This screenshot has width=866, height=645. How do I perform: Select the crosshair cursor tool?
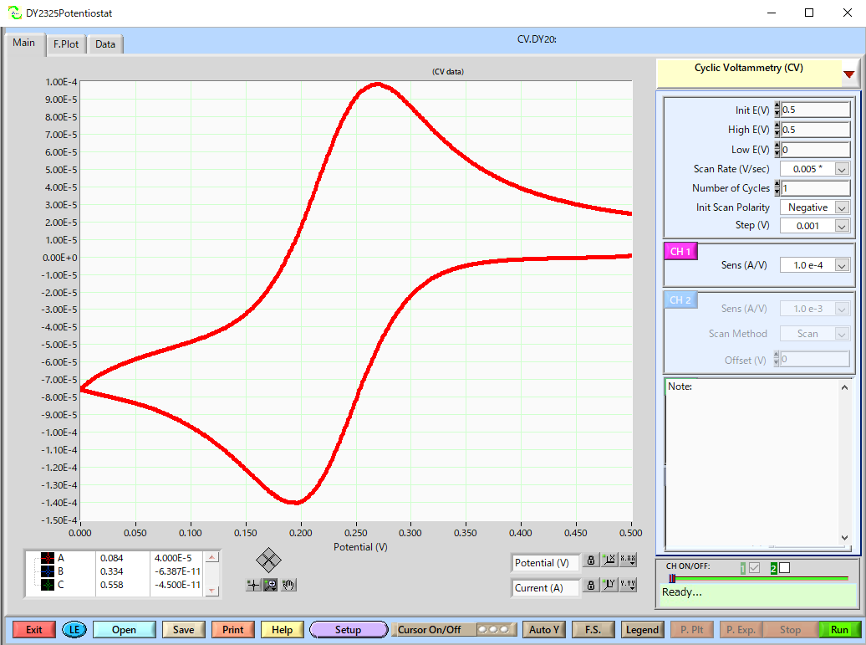point(253,585)
